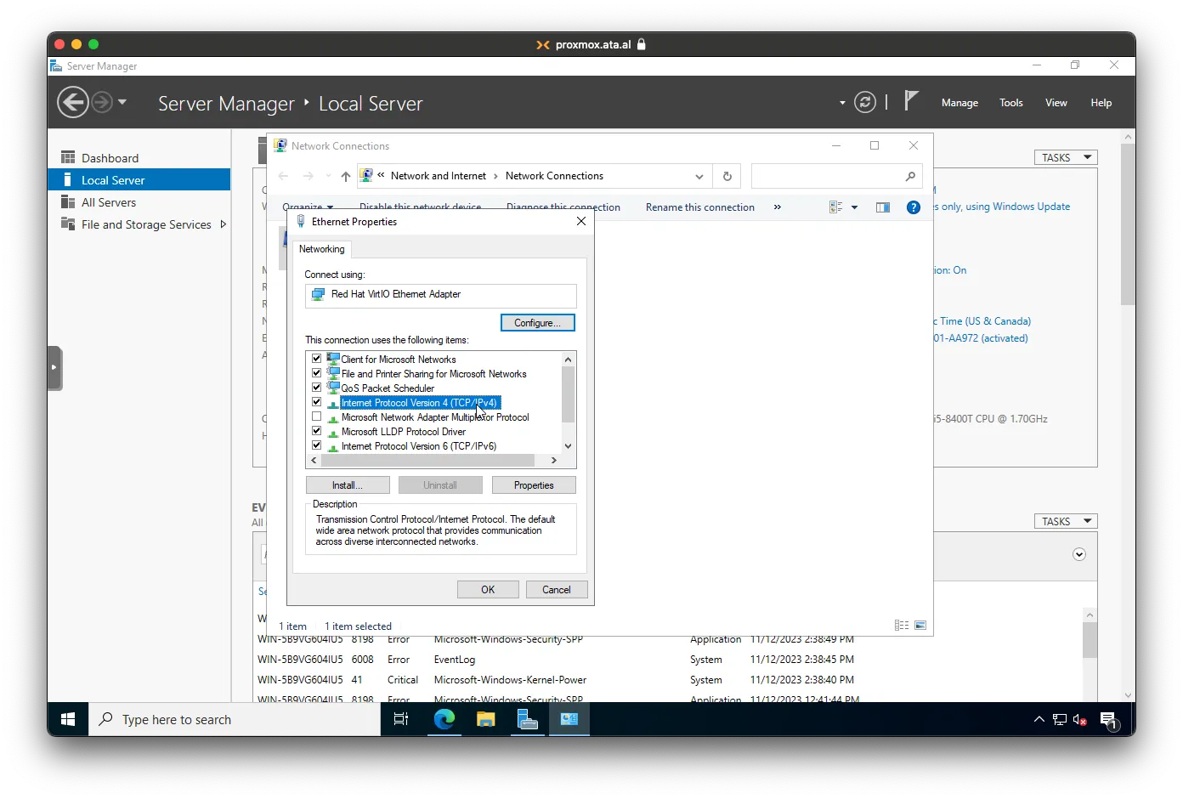The width and height of the screenshot is (1183, 799).
Task: Click Rename this connection
Action: point(700,207)
